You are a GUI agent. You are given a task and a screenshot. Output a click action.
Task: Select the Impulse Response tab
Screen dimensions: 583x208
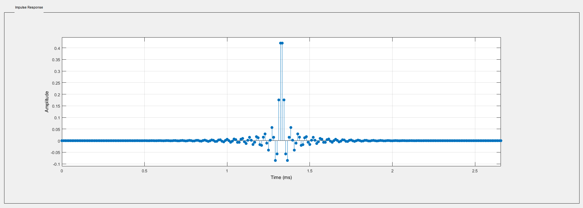[x=29, y=7]
